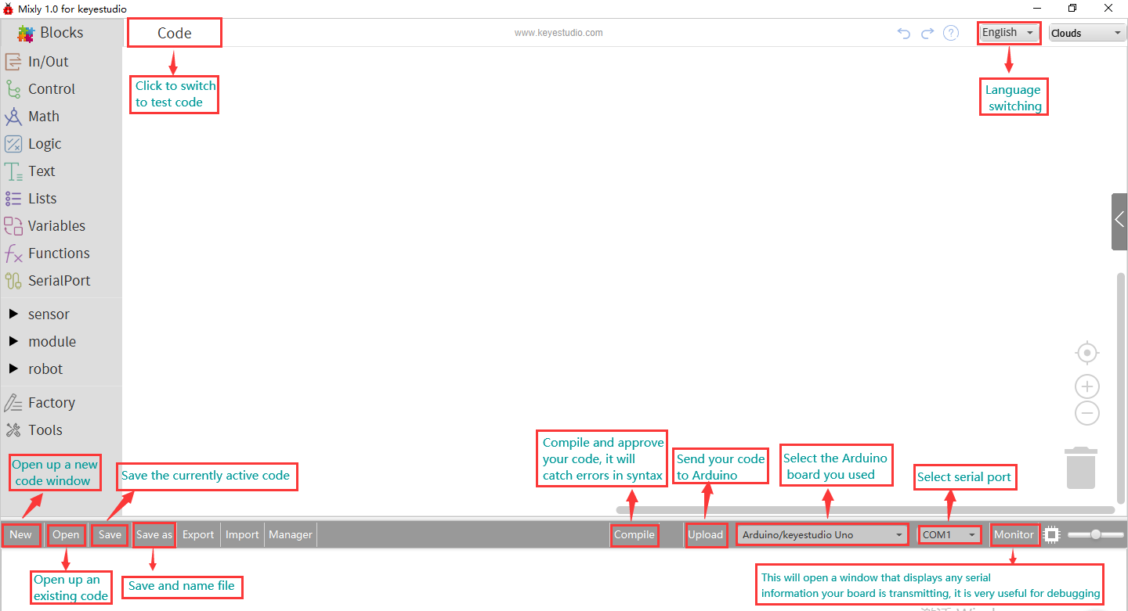Redo the last undone action
The height and width of the screenshot is (611, 1128).
(927, 33)
